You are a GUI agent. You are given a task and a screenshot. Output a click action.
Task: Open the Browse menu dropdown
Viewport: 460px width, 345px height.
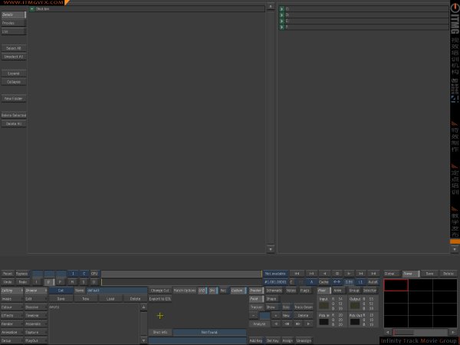coord(36,291)
